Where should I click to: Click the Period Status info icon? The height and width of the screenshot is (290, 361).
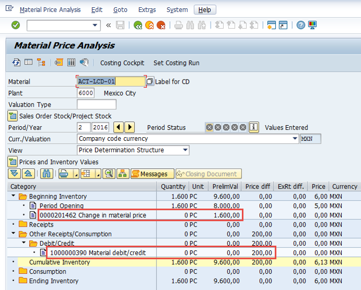(254, 127)
